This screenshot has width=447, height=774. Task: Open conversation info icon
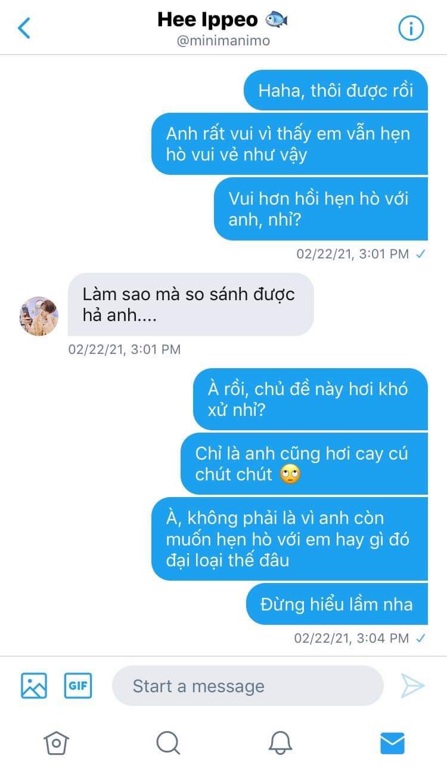pos(411,28)
